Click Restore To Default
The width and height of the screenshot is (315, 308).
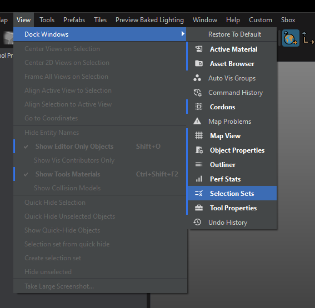coord(232,34)
